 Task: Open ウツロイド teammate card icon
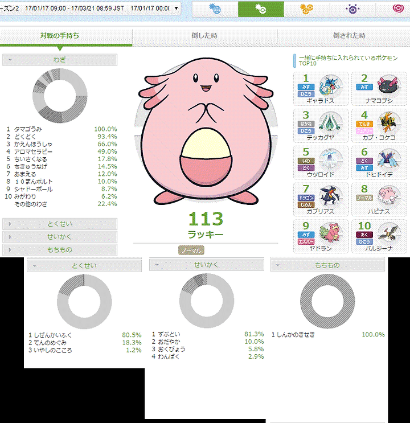(331, 160)
